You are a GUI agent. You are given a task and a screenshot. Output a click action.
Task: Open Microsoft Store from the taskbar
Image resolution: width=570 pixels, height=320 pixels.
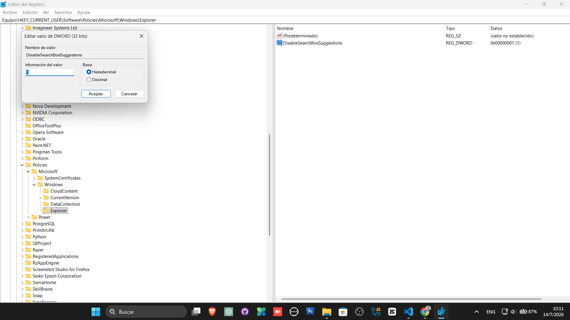[343, 312]
